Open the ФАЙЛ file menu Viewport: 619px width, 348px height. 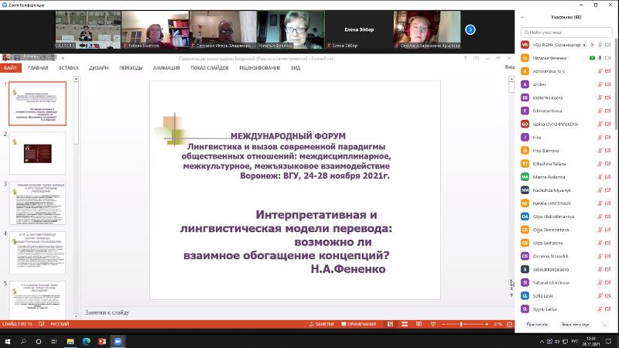[x=9, y=67]
